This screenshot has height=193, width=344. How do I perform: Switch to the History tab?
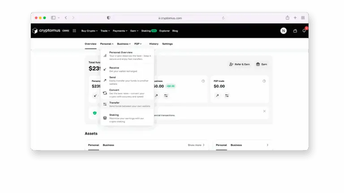[x=154, y=44]
